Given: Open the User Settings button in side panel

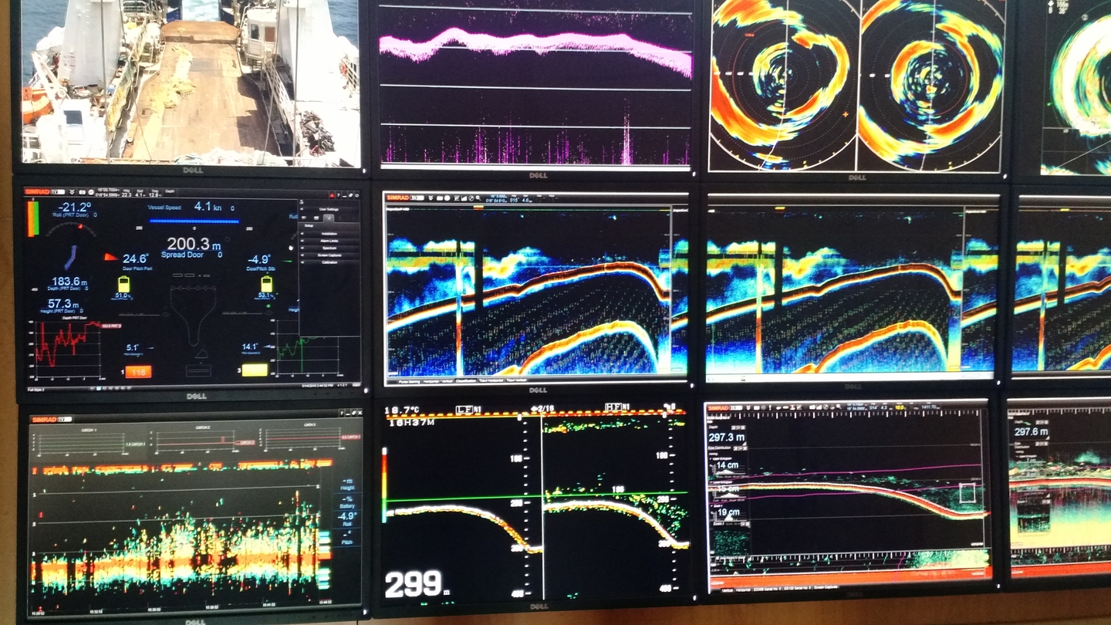Looking at the screenshot, I should coord(329,209).
